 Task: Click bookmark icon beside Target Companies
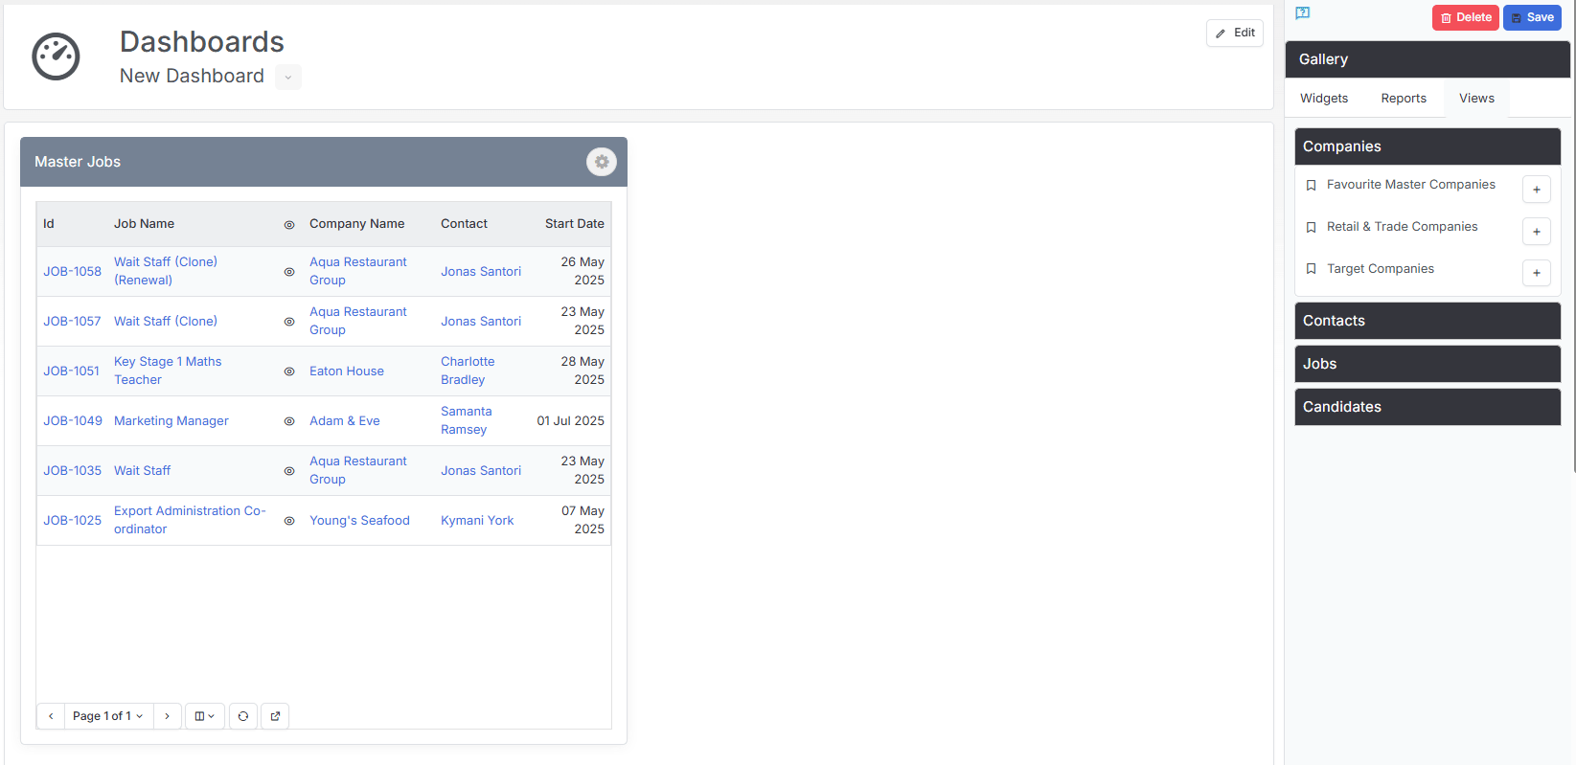1312,270
